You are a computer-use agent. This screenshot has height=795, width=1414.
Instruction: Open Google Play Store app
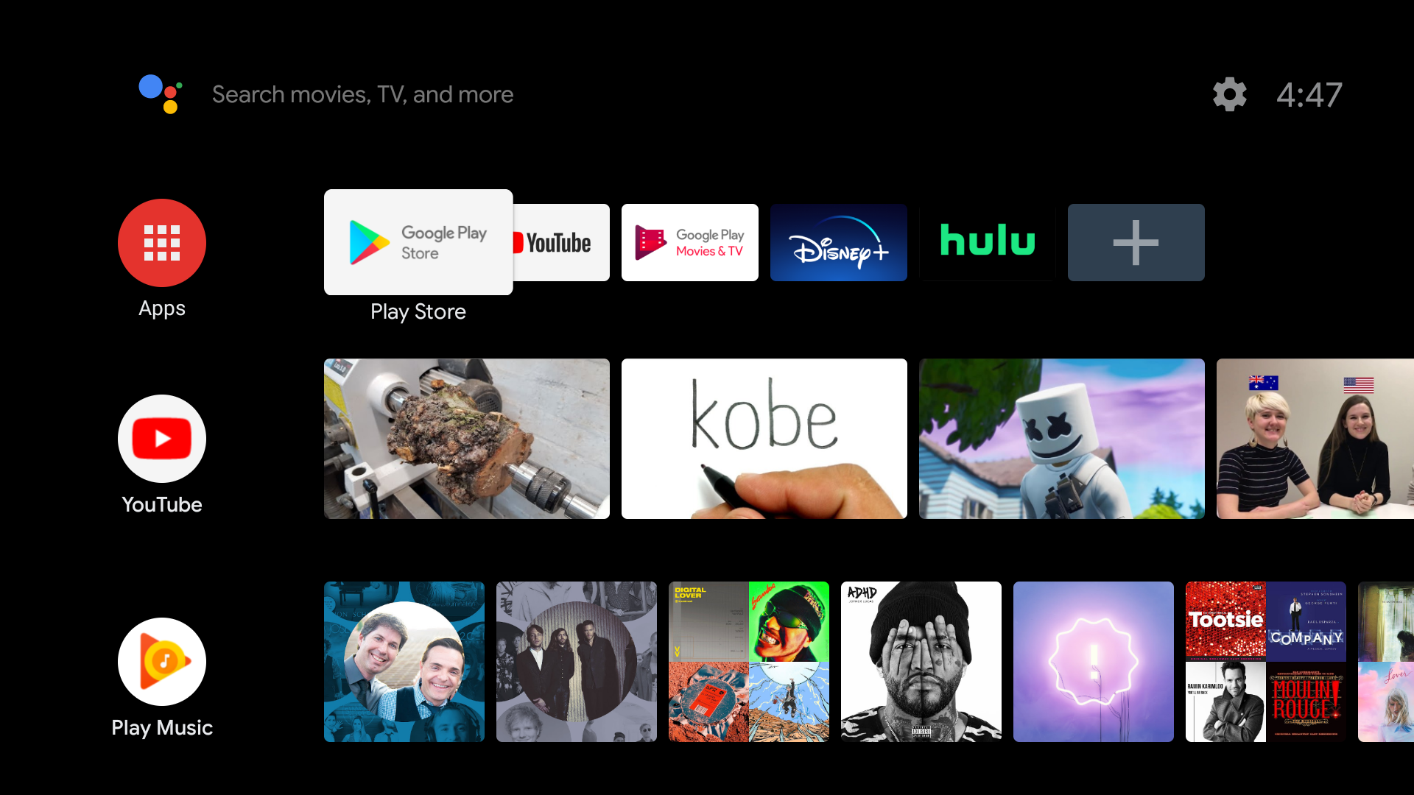pyautogui.click(x=418, y=243)
